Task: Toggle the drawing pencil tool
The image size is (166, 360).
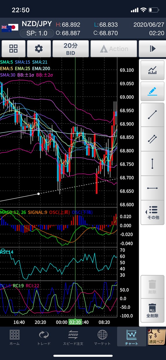Action: click(x=152, y=91)
